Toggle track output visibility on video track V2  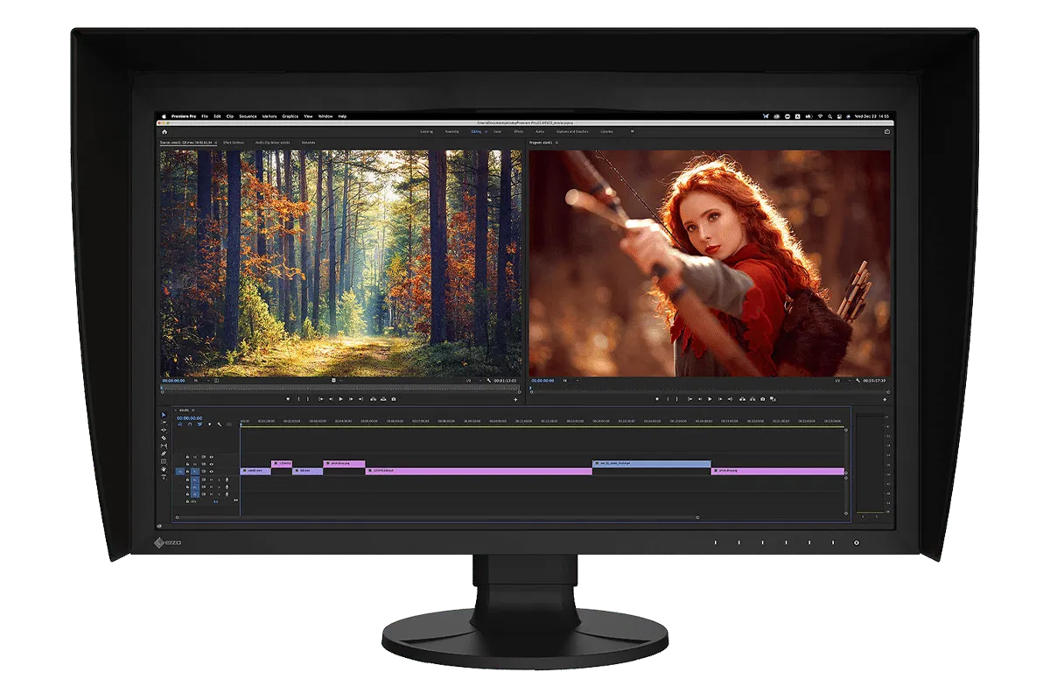(210, 463)
